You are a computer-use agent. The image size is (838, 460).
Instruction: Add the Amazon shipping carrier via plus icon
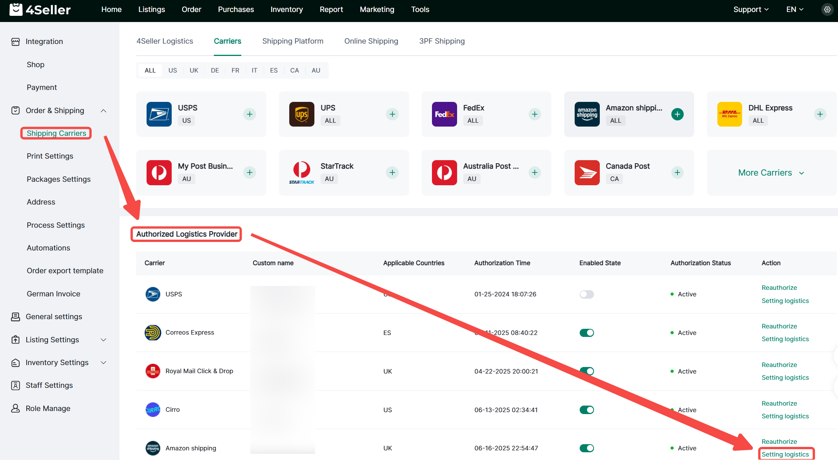point(677,114)
